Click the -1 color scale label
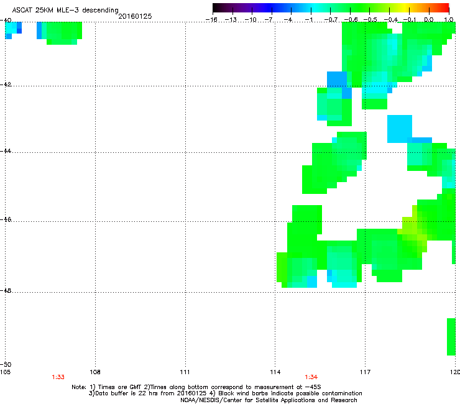The image size is (460, 404). click(x=309, y=20)
